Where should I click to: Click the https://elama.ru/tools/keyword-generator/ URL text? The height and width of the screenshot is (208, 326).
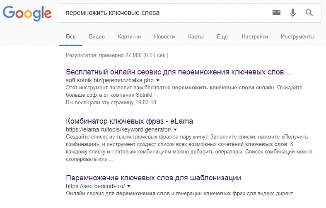pyautogui.click(x=118, y=129)
